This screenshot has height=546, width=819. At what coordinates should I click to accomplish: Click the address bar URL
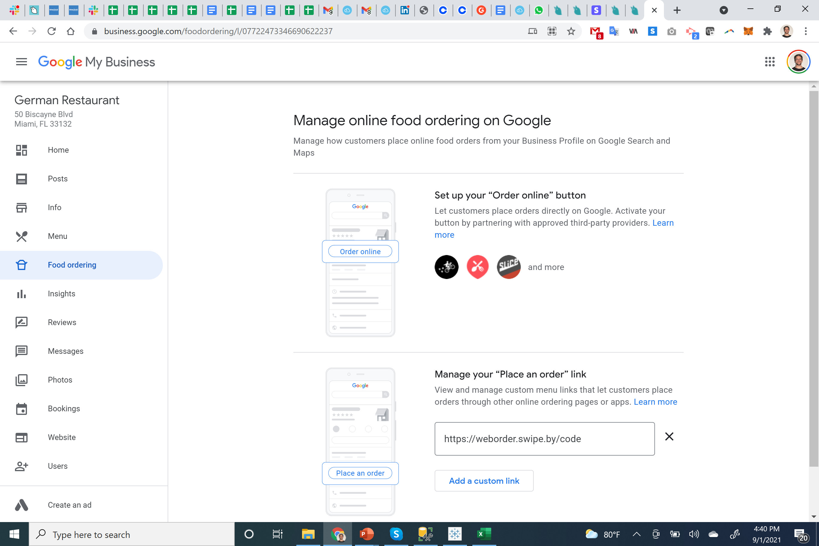coord(218,31)
